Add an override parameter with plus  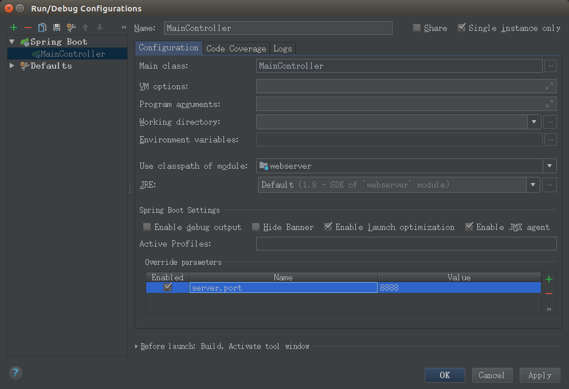pyautogui.click(x=549, y=279)
